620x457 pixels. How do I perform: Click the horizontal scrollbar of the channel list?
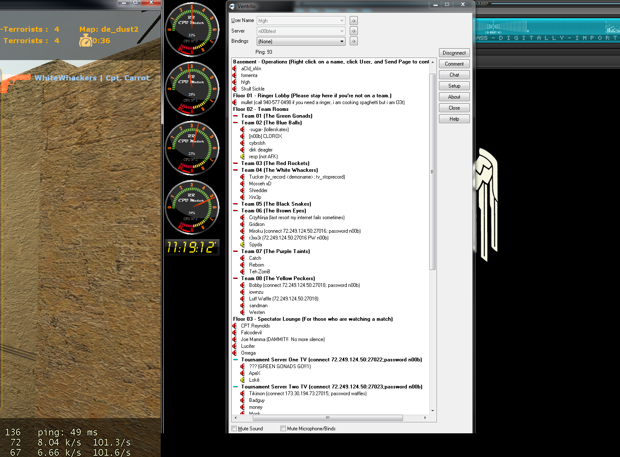328,418
